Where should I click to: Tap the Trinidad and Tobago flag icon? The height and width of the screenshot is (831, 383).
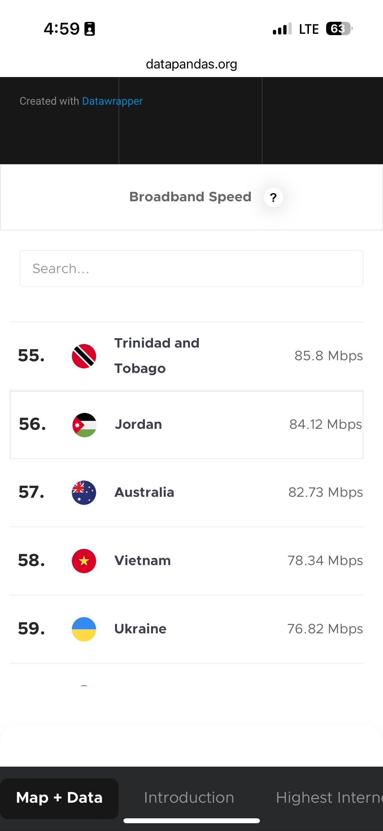pos(84,356)
